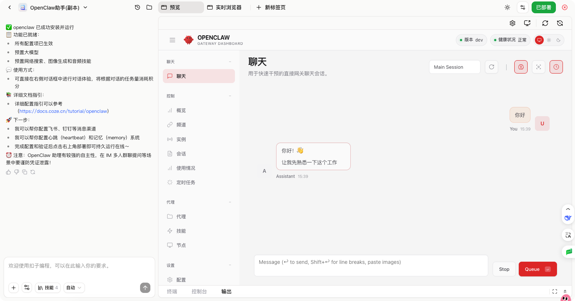Click the fullscreen icon in bottom panel
Screen dimensions: 575x301
[555, 291]
